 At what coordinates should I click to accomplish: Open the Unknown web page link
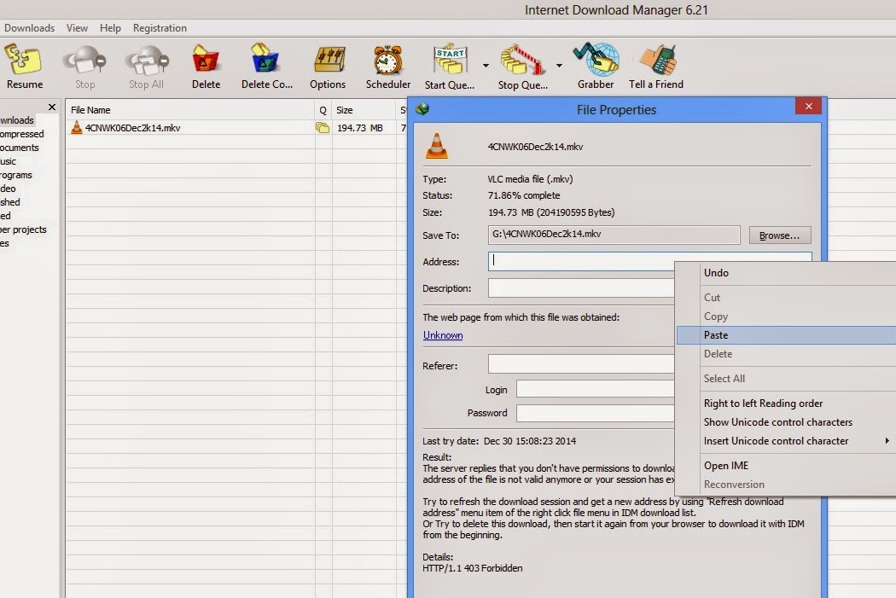(443, 335)
